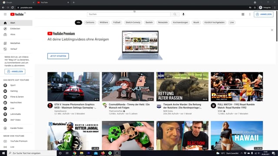
Task: Open Verlauf in the sidebar
Action: (x=16, y=49)
